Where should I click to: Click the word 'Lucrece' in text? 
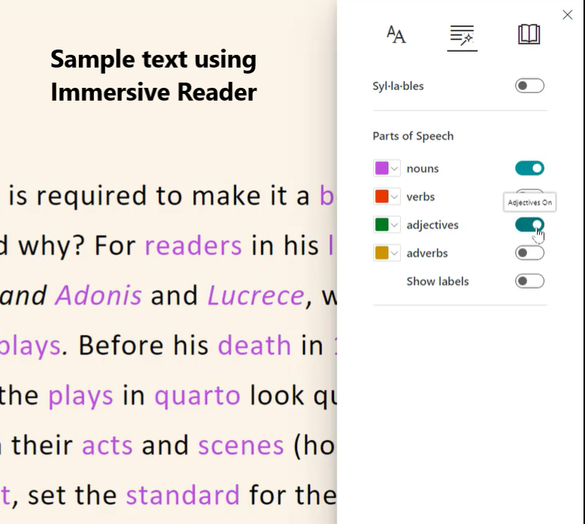click(x=256, y=295)
